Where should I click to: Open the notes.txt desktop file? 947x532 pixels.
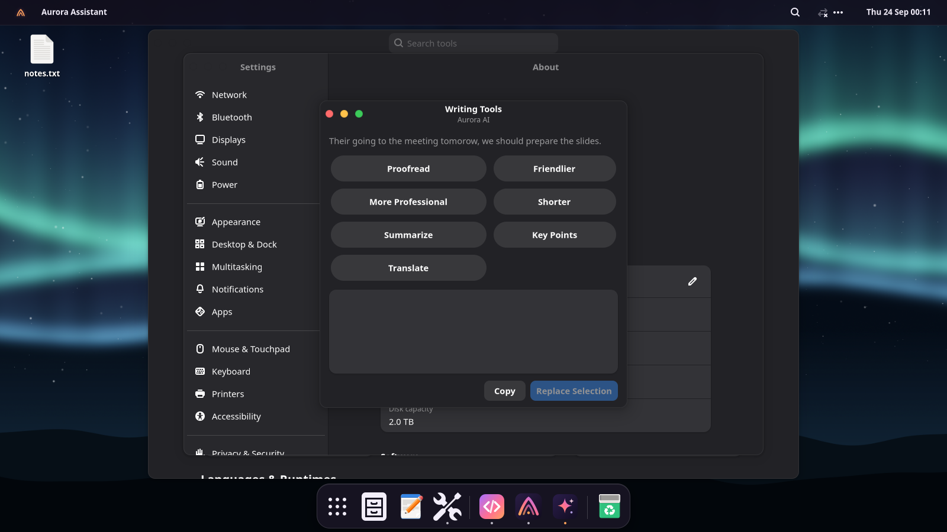42,56
